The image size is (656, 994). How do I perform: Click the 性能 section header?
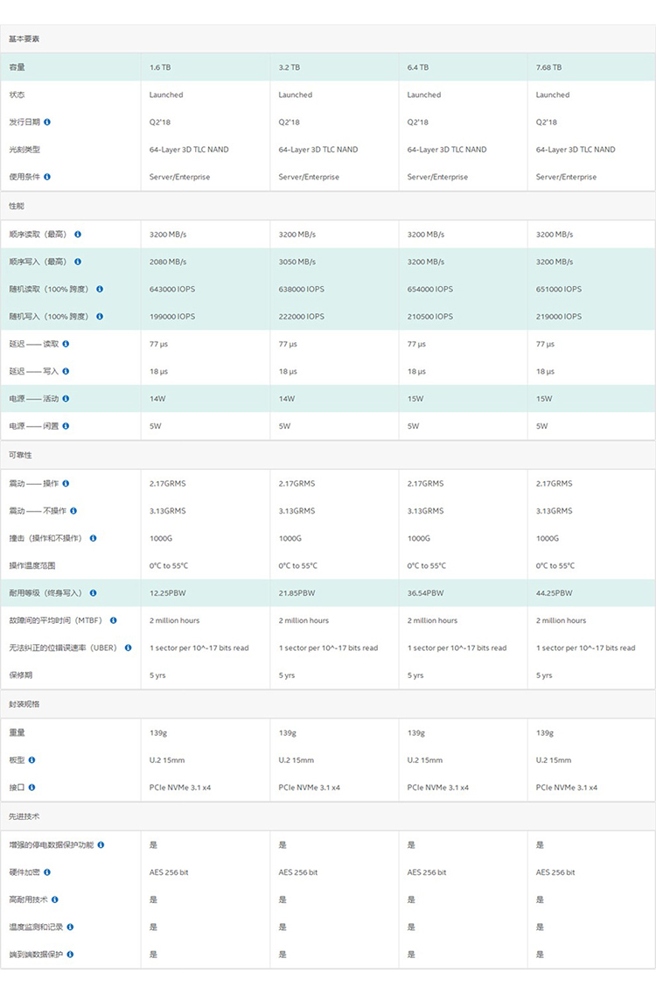point(328,206)
